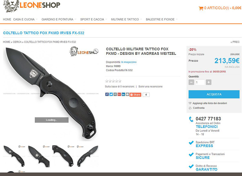Open Scrivi una recensione link
Screen dimensions: 242x176
[150, 86]
